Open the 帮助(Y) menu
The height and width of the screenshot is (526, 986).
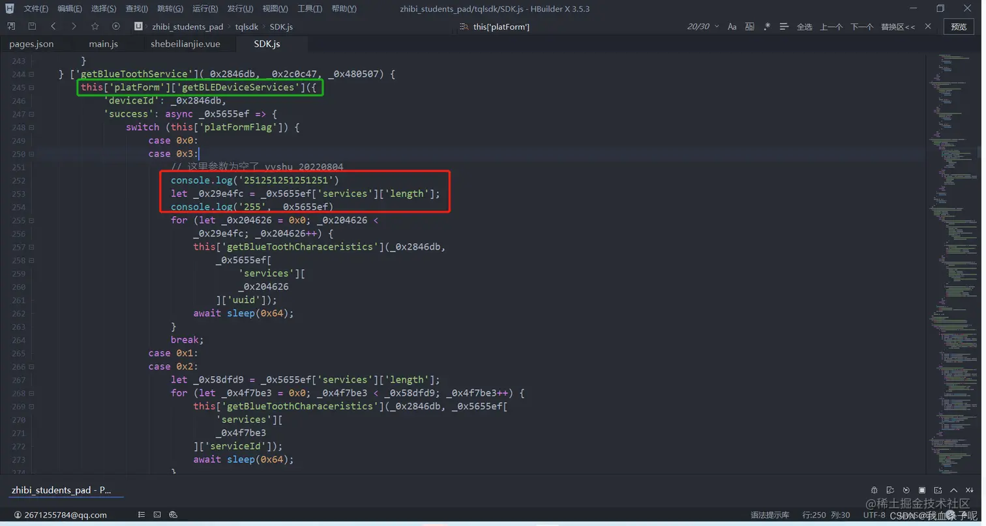[x=344, y=8]
